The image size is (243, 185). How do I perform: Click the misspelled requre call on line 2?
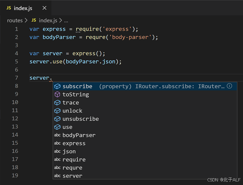96,37
